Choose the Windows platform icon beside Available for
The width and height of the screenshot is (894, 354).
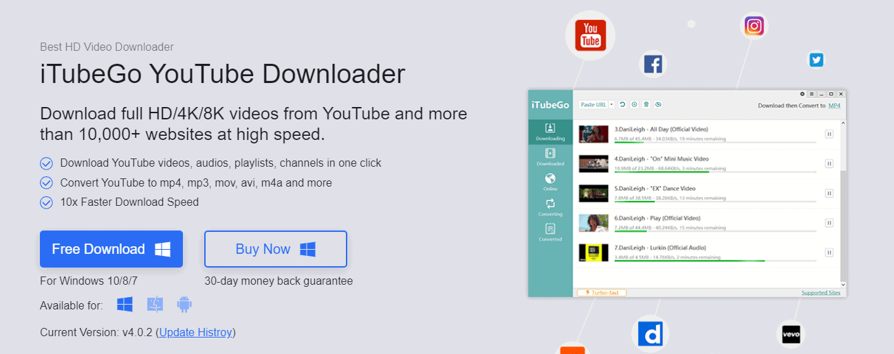tap(124, 305)
